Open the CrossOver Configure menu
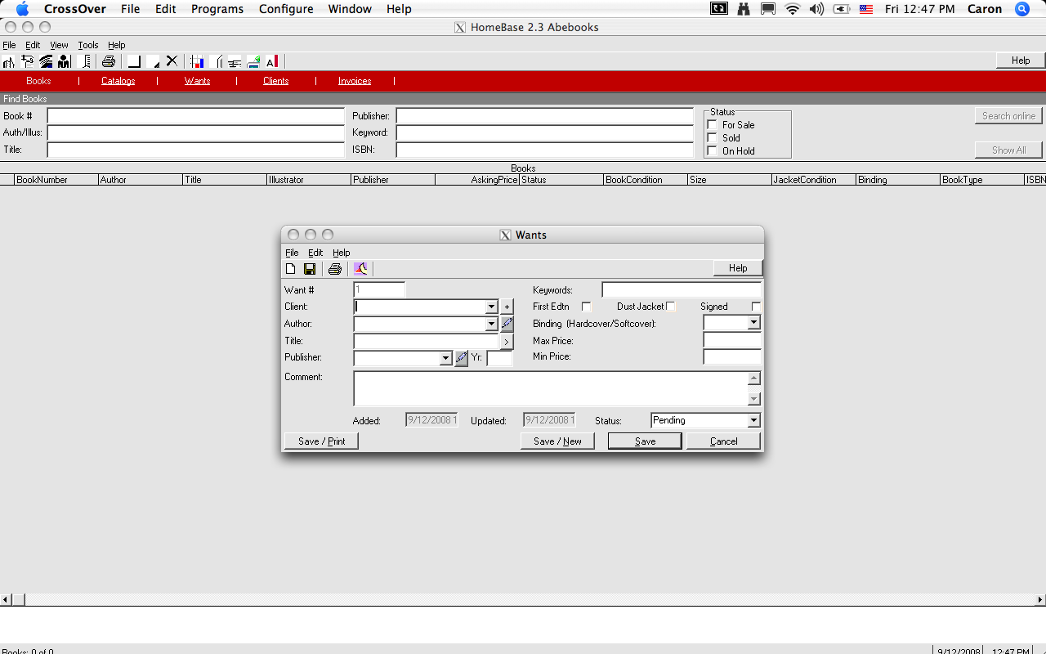Screen dimensions: 1046x654 click(286, 9)
